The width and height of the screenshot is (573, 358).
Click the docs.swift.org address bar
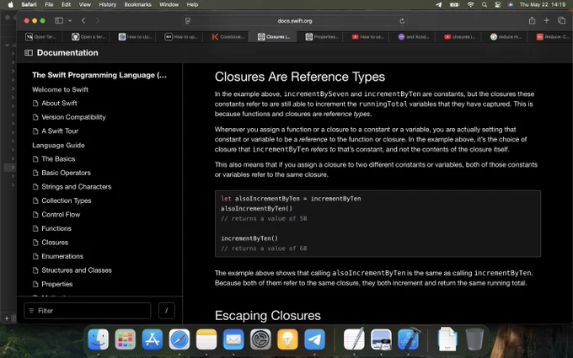[x=295, y=21]
